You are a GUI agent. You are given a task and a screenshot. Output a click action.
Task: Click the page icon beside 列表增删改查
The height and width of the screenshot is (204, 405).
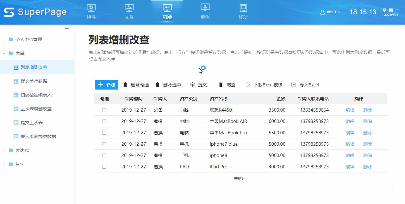coord(16,67)
